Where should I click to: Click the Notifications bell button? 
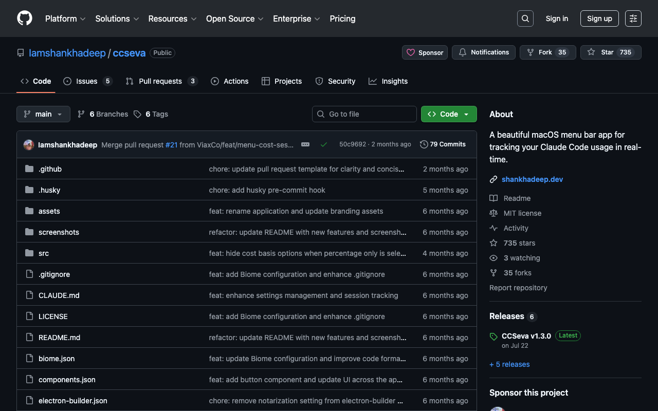tap(483, 52)
